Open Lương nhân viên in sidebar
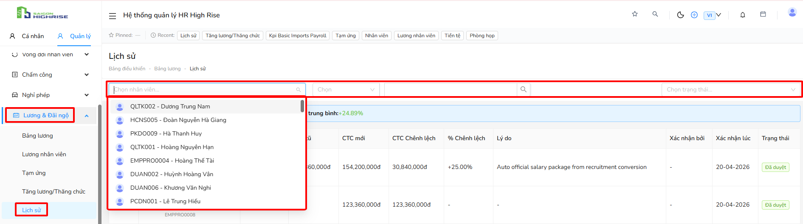The height and width of the screenshot is (224, 803). coord(44,154)
